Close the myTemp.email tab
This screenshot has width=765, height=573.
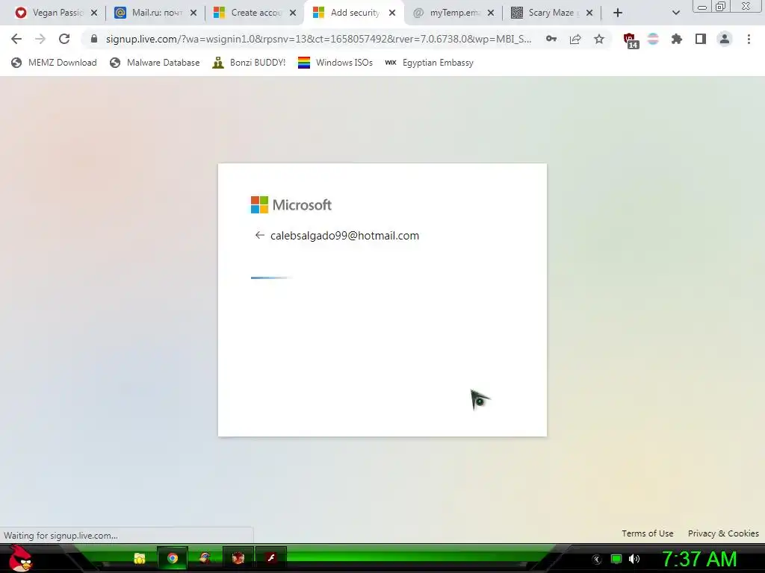coord(491,13)
